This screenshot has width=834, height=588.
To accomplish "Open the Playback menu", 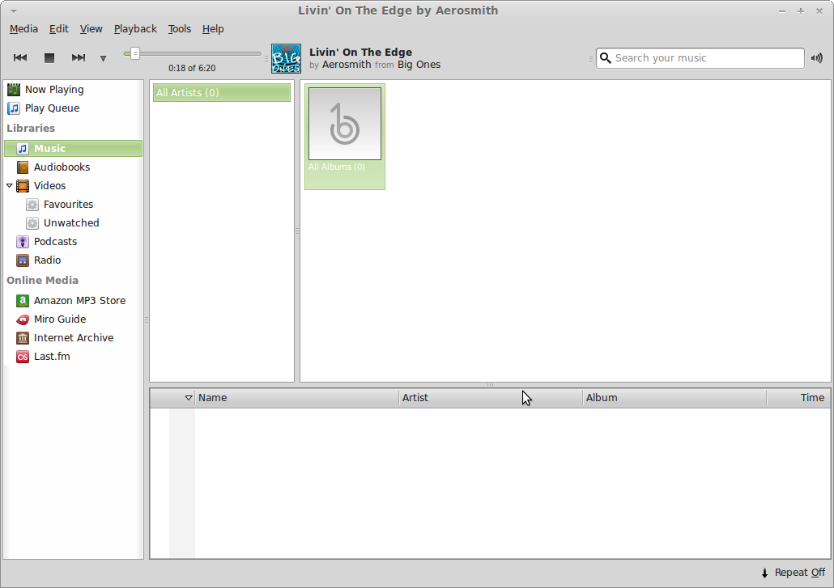I will (135, 28).
